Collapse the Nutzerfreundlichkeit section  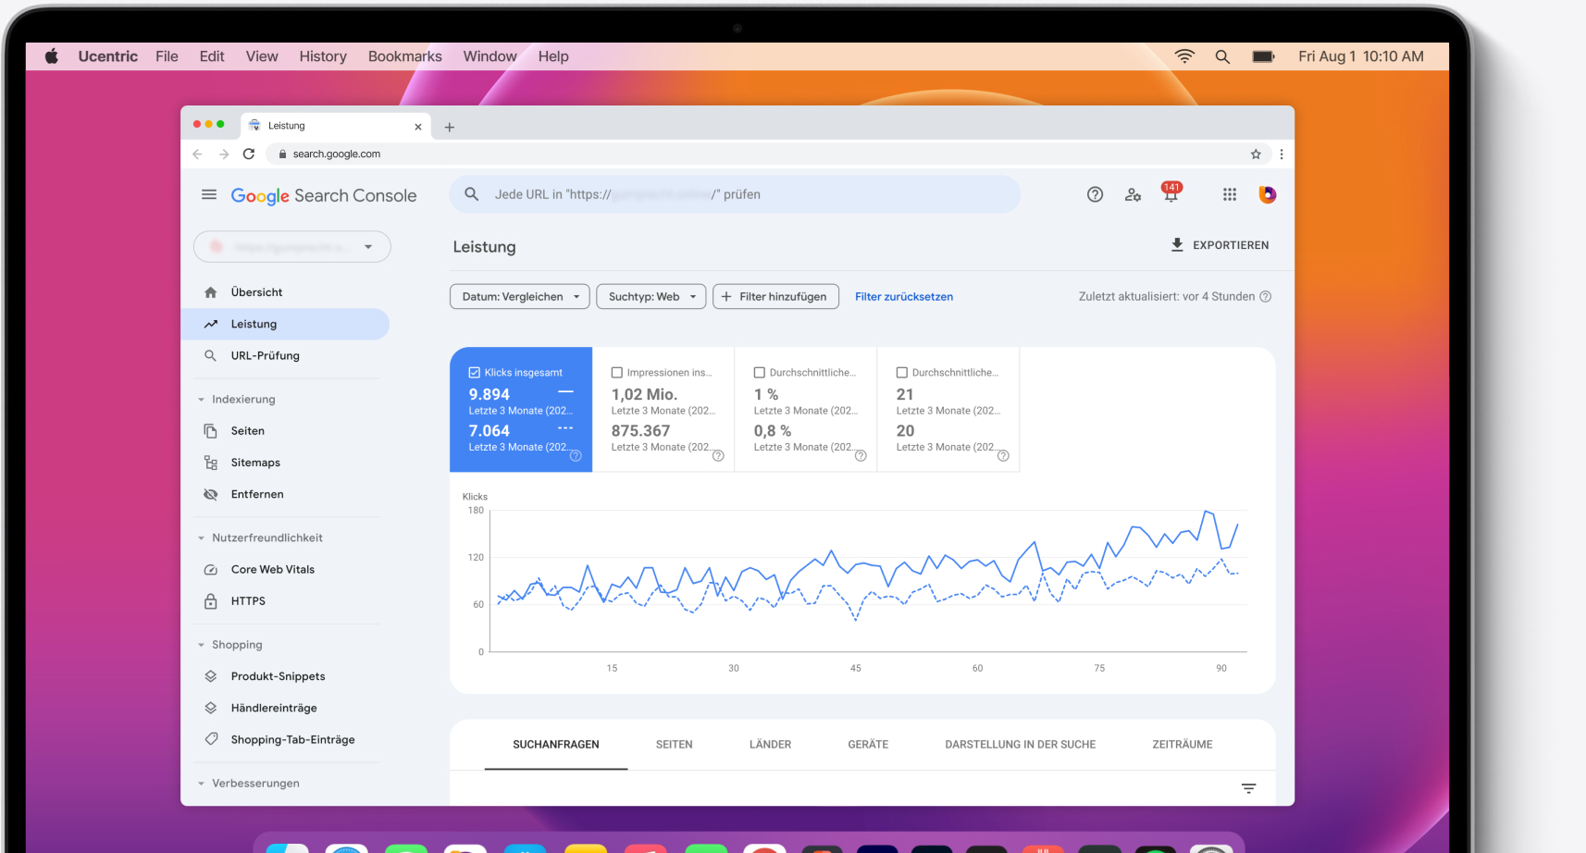pos(201,538)
